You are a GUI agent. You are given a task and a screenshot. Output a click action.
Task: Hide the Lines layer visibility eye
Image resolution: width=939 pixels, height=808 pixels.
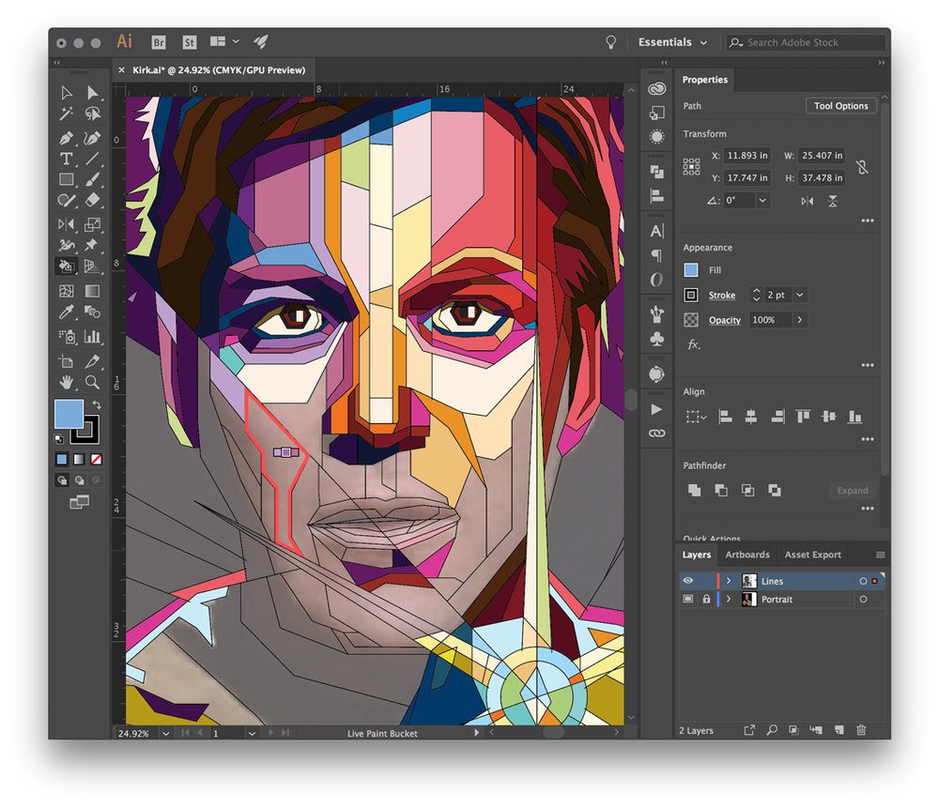[688, 581]
